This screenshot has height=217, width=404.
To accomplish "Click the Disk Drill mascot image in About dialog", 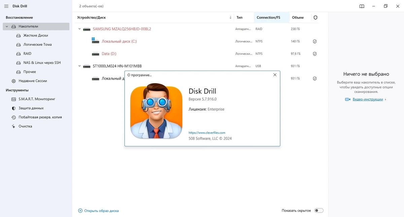I will (156, 111).
